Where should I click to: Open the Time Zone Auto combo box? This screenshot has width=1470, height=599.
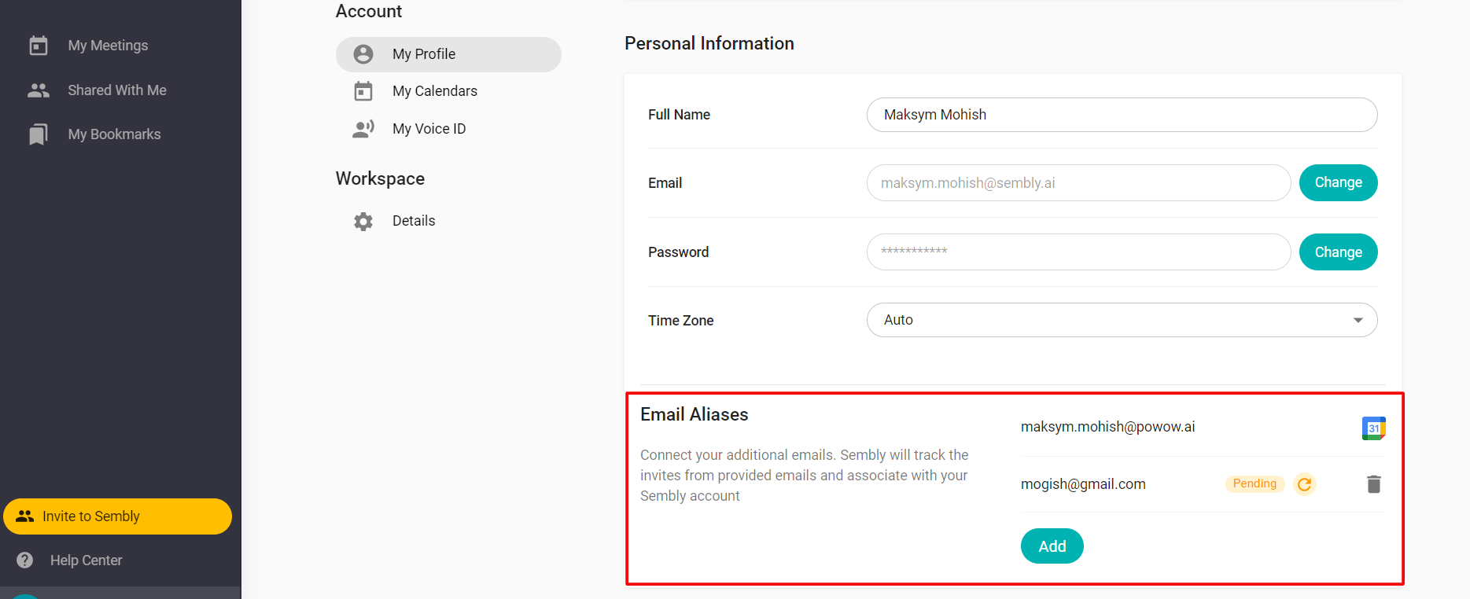(1122, 320)
